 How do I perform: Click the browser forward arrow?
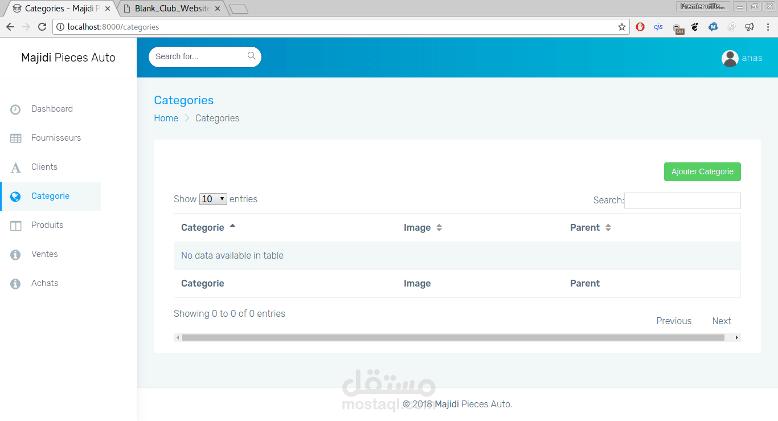click(26, 27)
